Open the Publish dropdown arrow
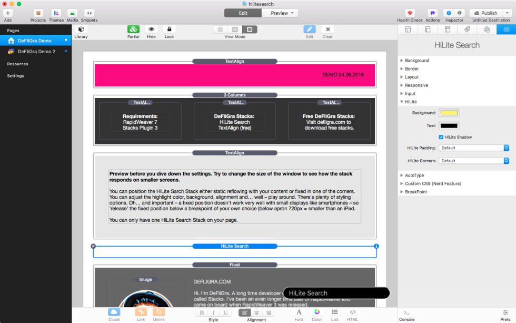Image resolution: width=516 pixels, height=323 pixels. point(507,13)
